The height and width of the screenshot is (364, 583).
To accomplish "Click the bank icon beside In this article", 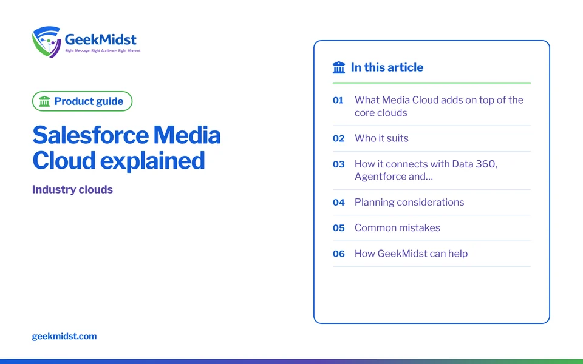I will tap(339, 67).
